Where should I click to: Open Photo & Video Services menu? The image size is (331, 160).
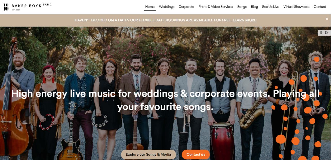pos(216,7)
